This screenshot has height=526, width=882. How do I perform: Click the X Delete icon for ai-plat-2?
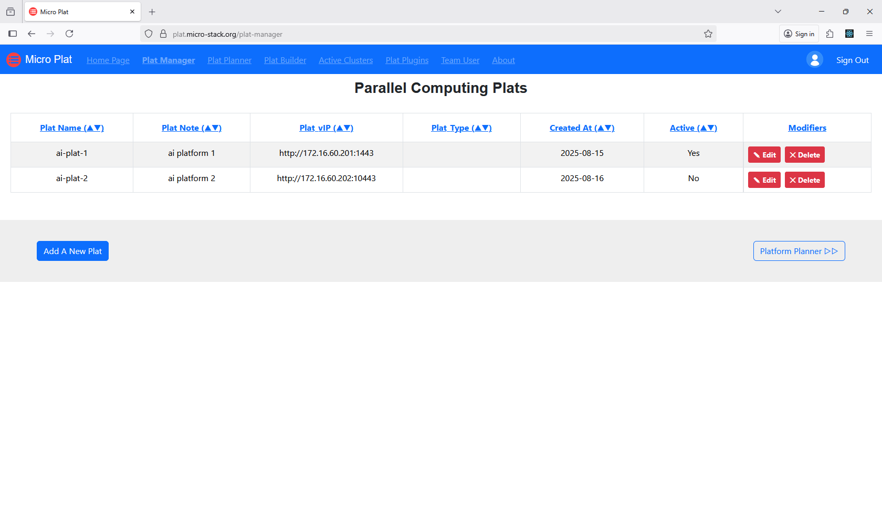click(792, 180)
